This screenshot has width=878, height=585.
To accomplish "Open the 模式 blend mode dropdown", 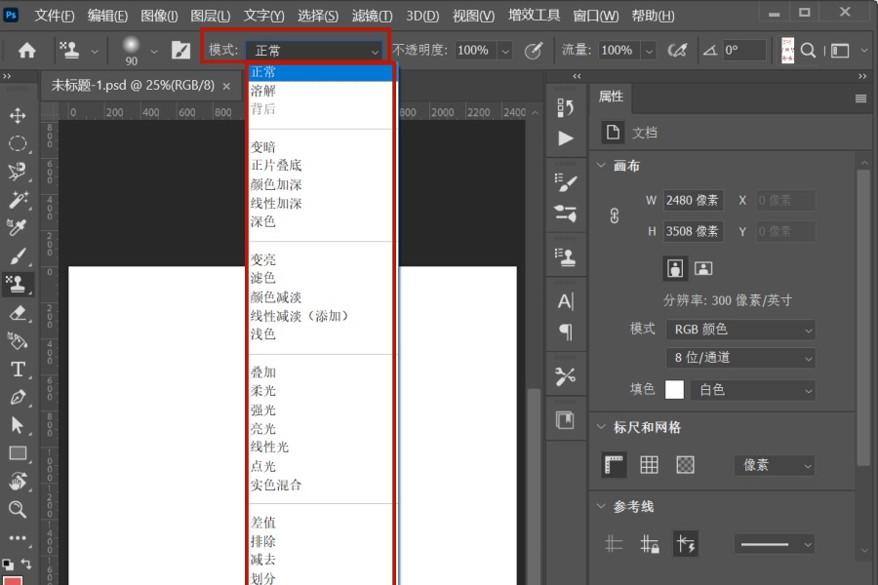I will coord(314,51).
